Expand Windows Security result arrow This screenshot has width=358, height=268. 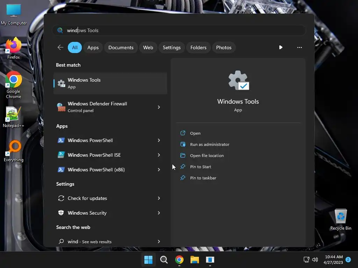pyautogui.click(x=159, y=213)
